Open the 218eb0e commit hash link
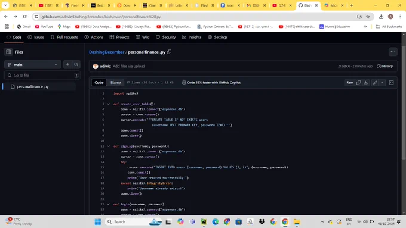The image size is (406, 228). 344,66
